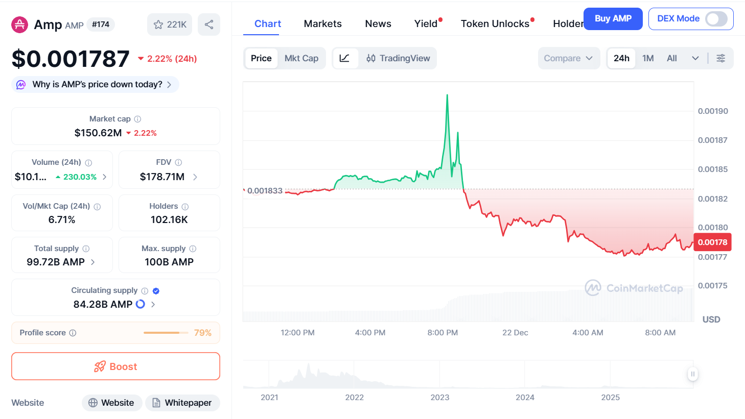Switch to the Markets tab
The width and height of the screenshot is (745, 419).
[x=322, y=23]
